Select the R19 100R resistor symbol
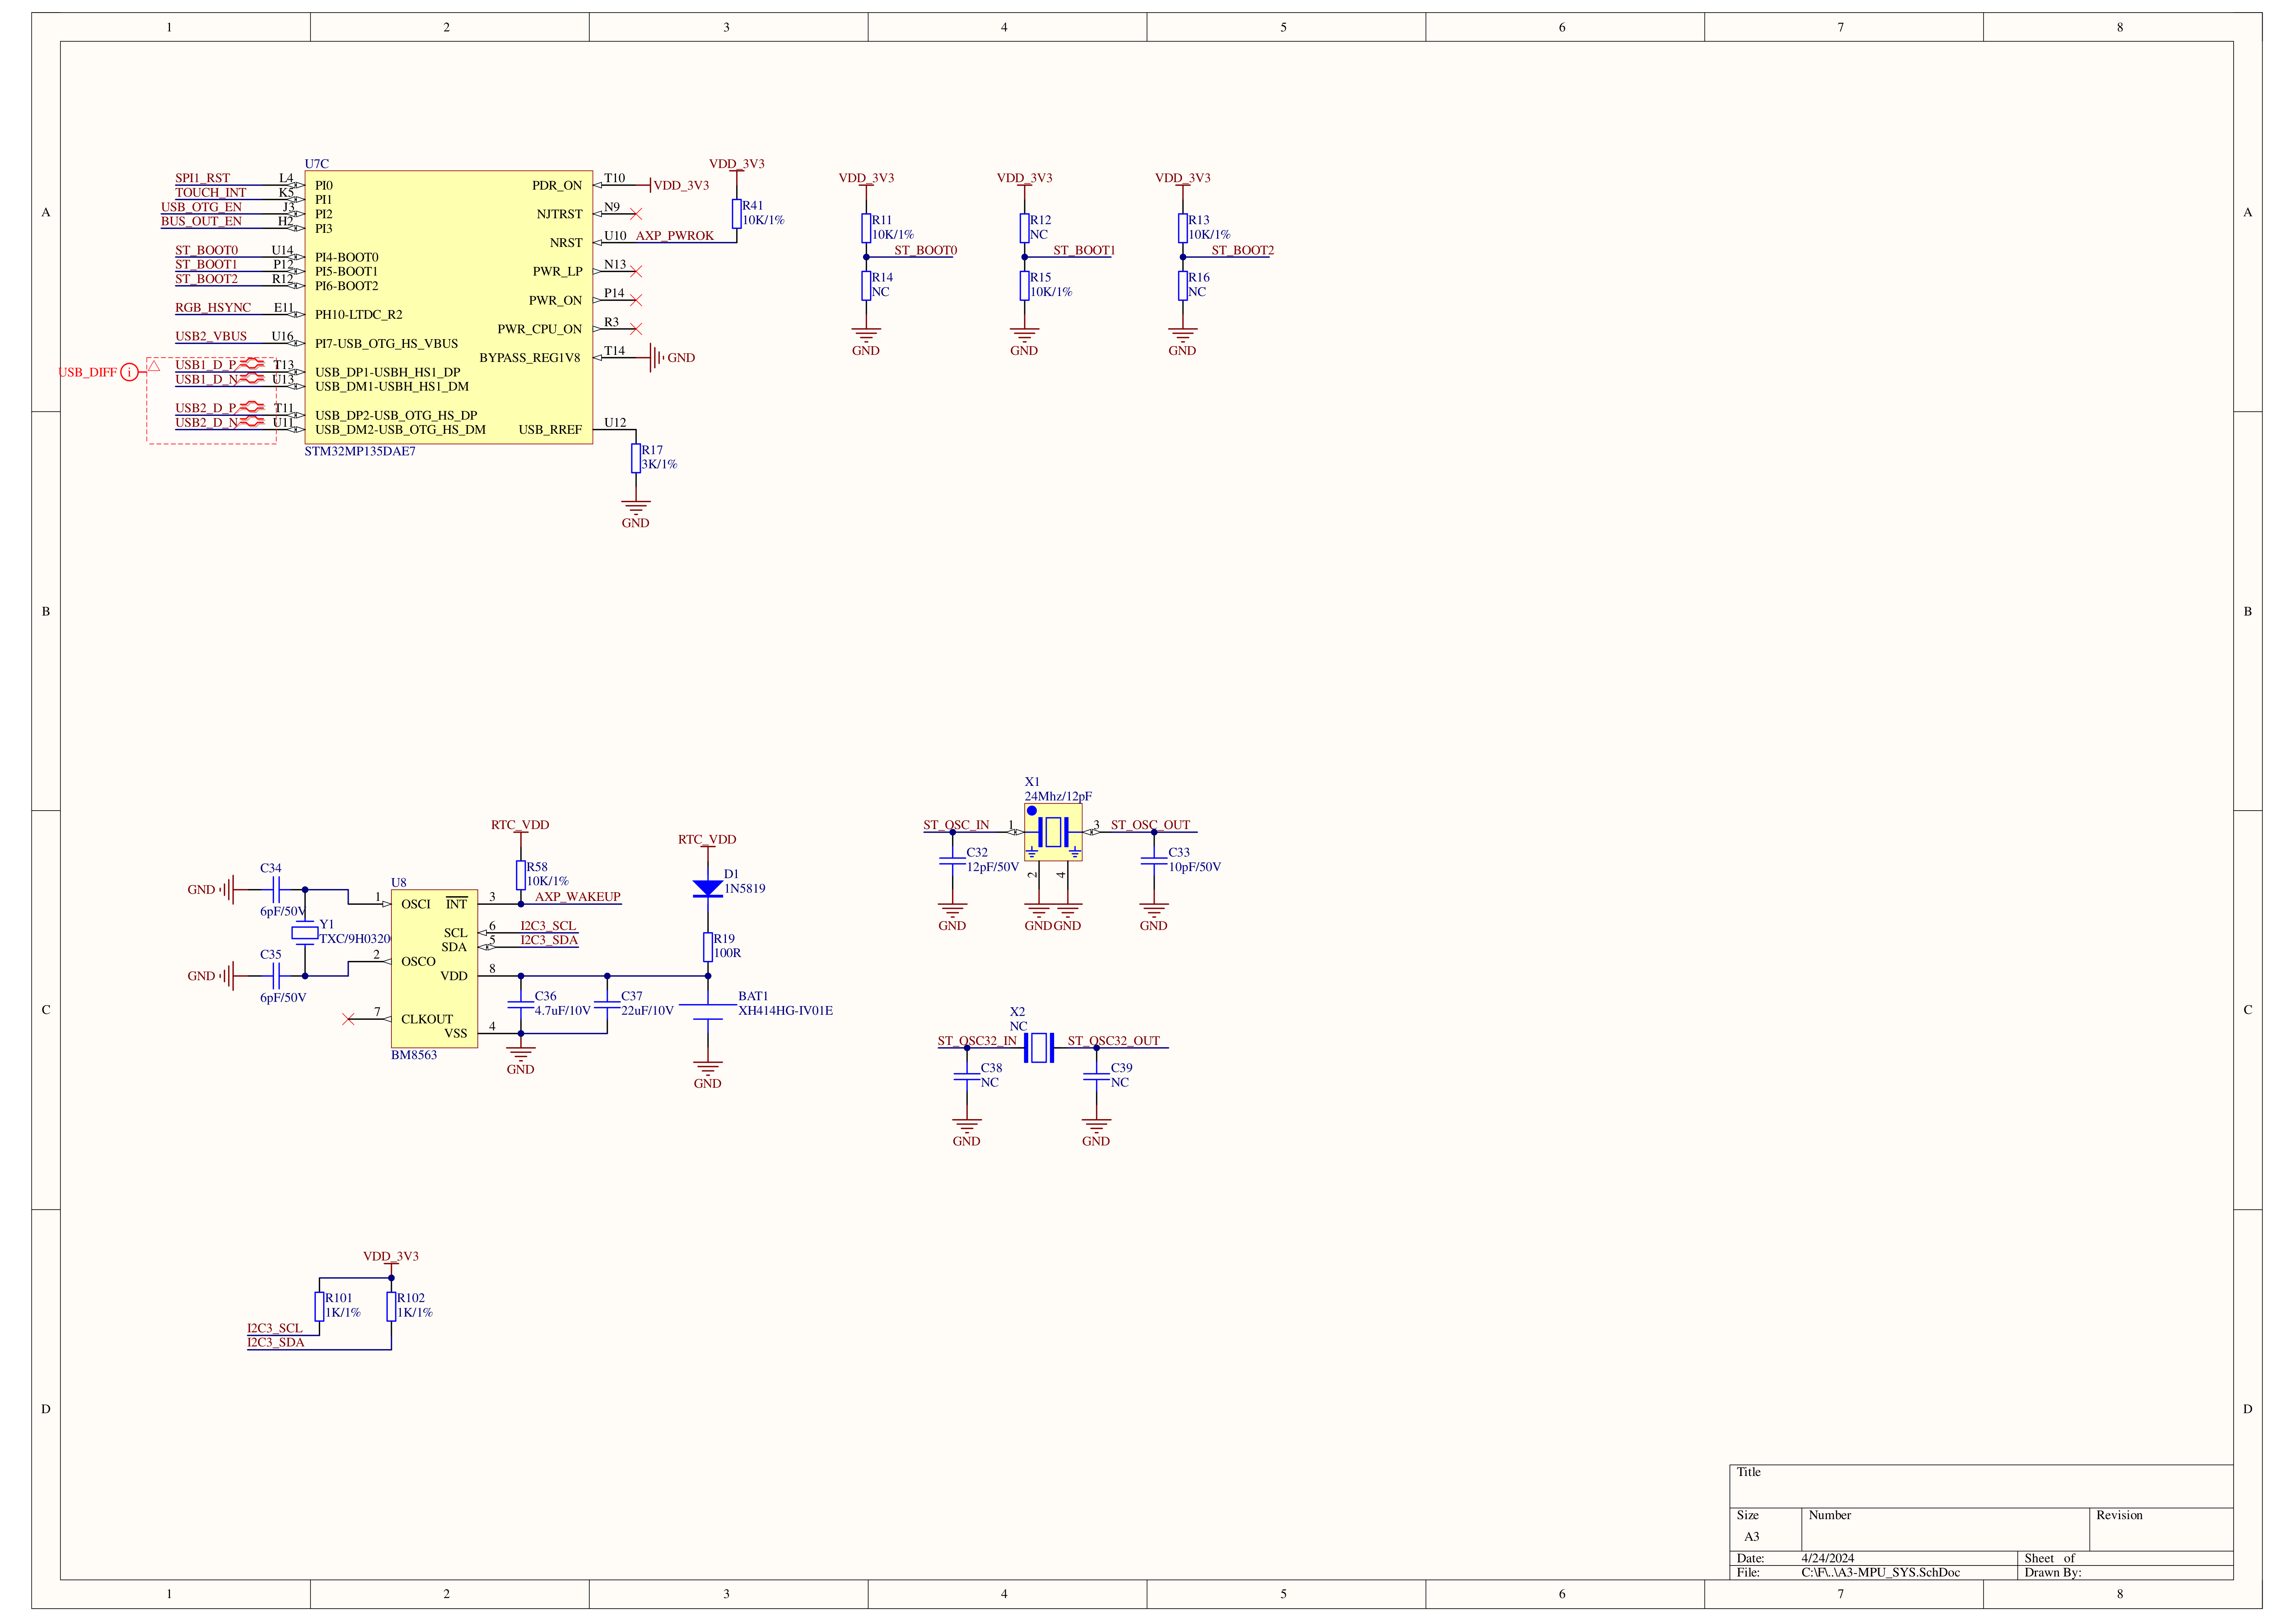 click(x=707, y=947)
